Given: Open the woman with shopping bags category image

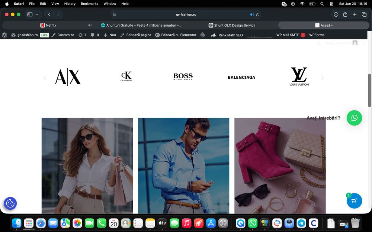Looking at the screenshot, I should point(87,166).
